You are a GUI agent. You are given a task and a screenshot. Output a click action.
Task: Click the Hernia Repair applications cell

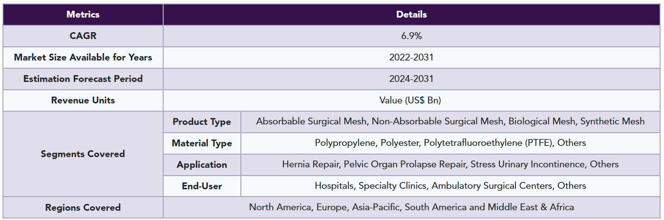pyautogui.click(x=450, y=165)
